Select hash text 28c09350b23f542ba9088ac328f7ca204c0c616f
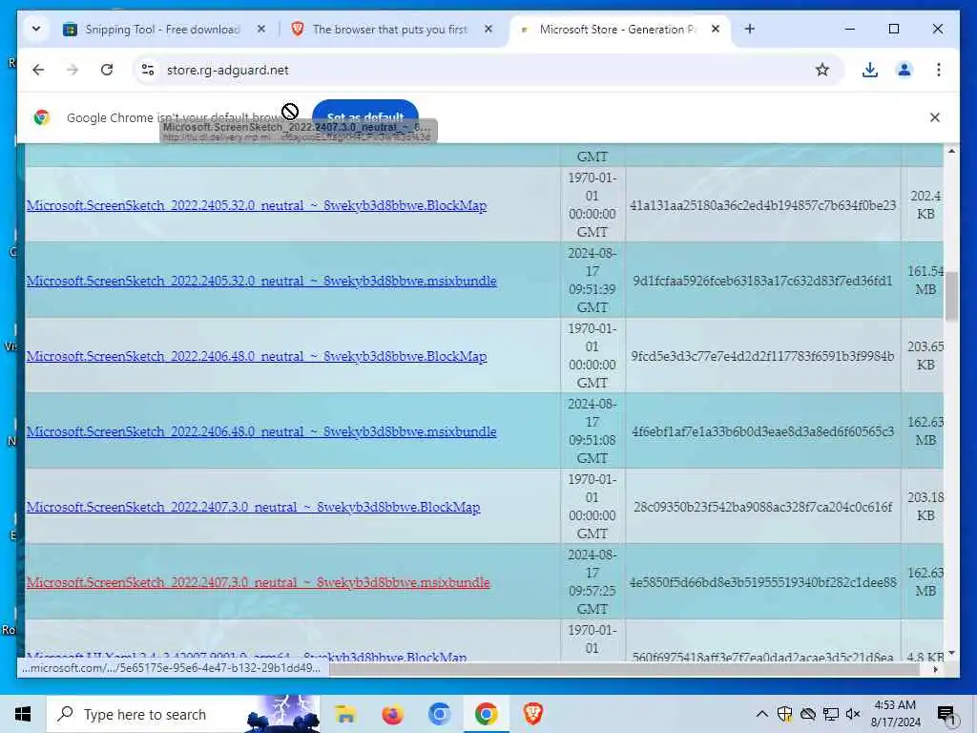Screen dimensions: 977x733 tap(762, 507)
